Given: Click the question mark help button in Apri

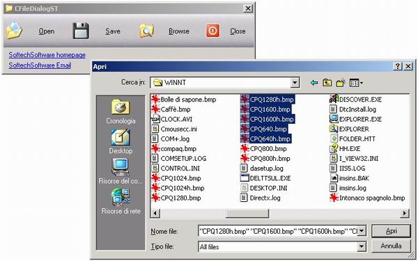Looking at the screenshot, I should click(x=398, y=66).
